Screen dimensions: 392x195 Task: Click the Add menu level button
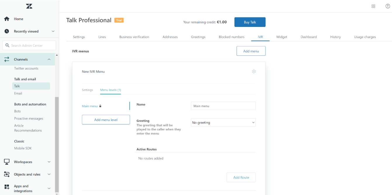tap(106, 120)
